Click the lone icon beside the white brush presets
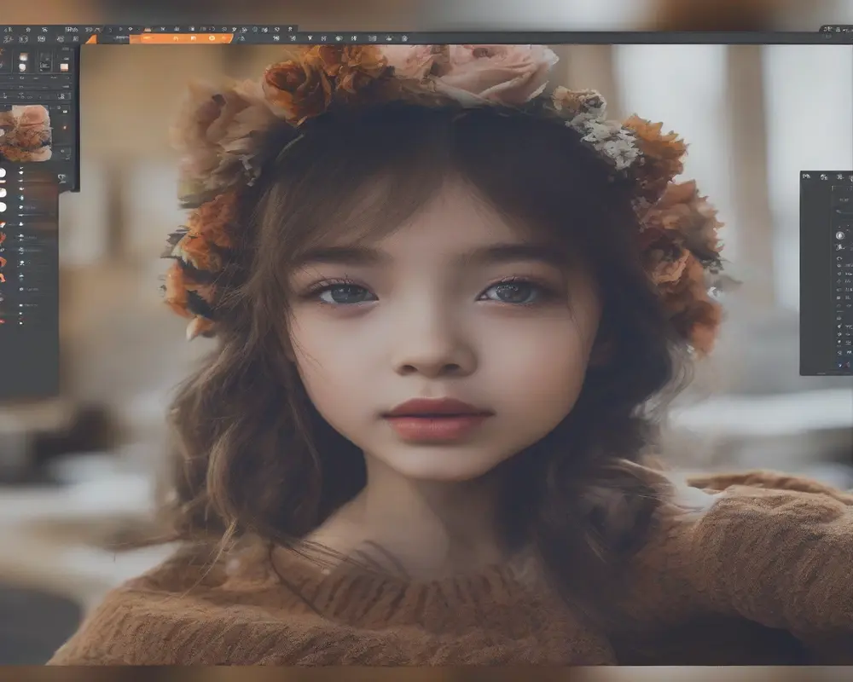 point(61,178)
